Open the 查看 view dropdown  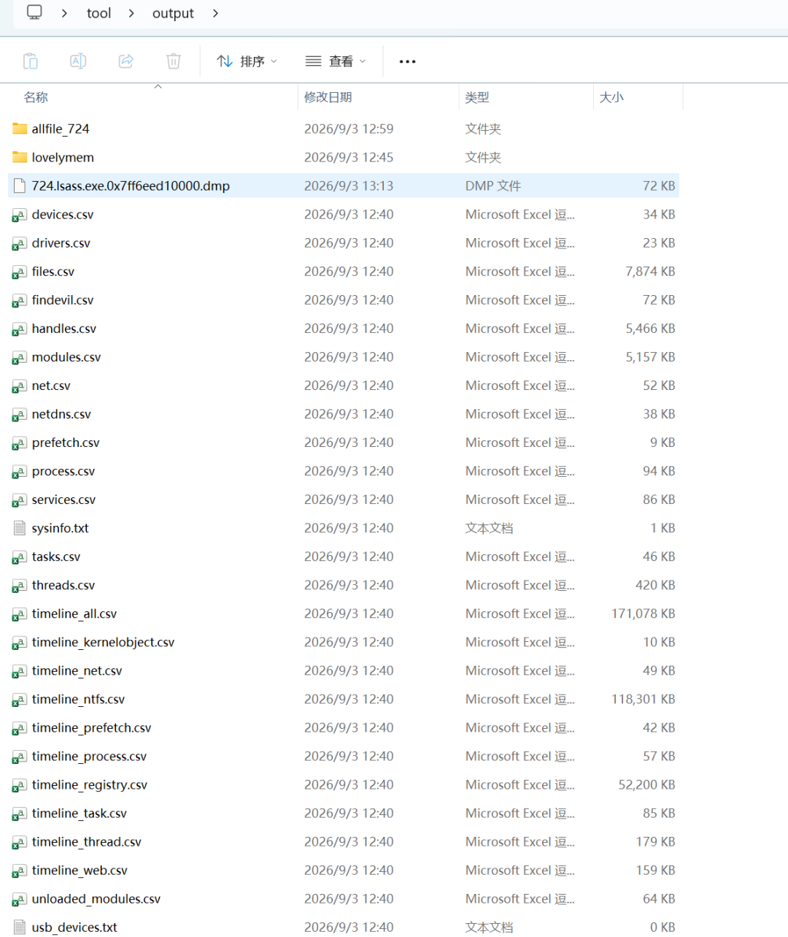(x=336, y=61)
